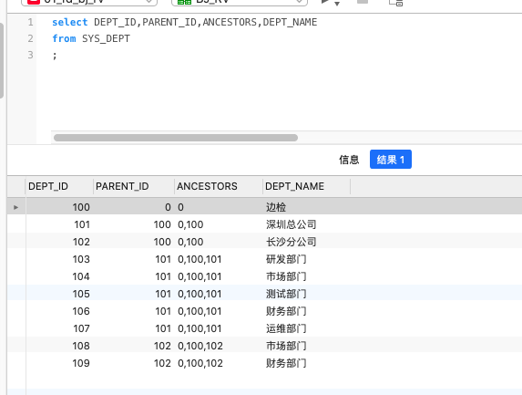Click the red connection icon
Screen dimensions: 522x395
(34, 2)
